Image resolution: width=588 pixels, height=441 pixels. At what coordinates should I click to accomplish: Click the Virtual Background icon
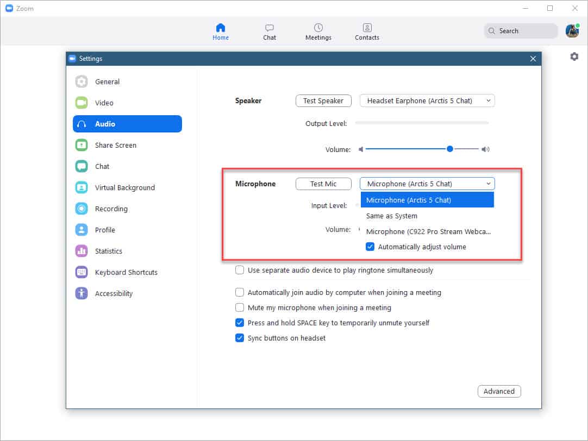pyautogui.click(x=82, y=187)
